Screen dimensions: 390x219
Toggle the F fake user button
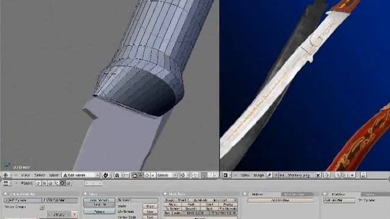[x=44, y=200]
